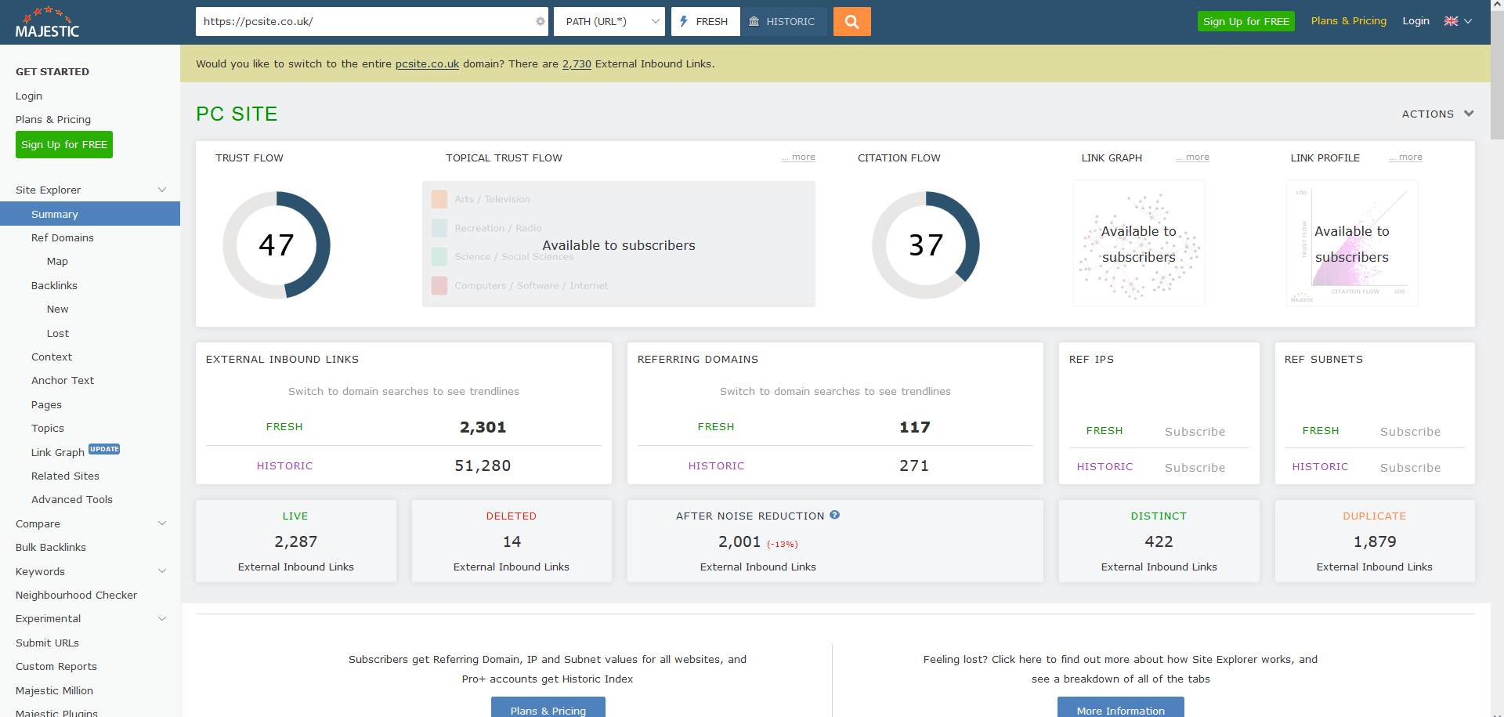Click the Majestic logo

(x=47, y=22)
